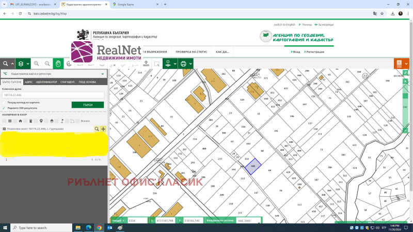Image resolution: width=413 pixels, height=232 pixels.
Task: Click the zoom in magnifier tool
Action: [36, 64]
